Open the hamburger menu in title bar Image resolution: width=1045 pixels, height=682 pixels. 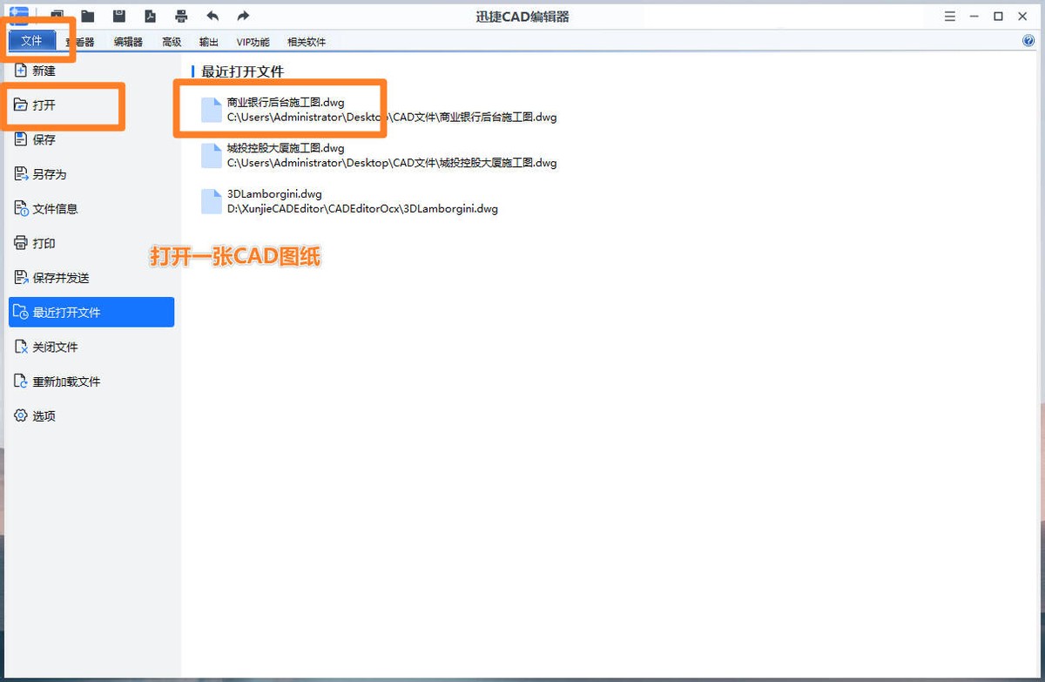pyautogui.click(x=950, y=17)
